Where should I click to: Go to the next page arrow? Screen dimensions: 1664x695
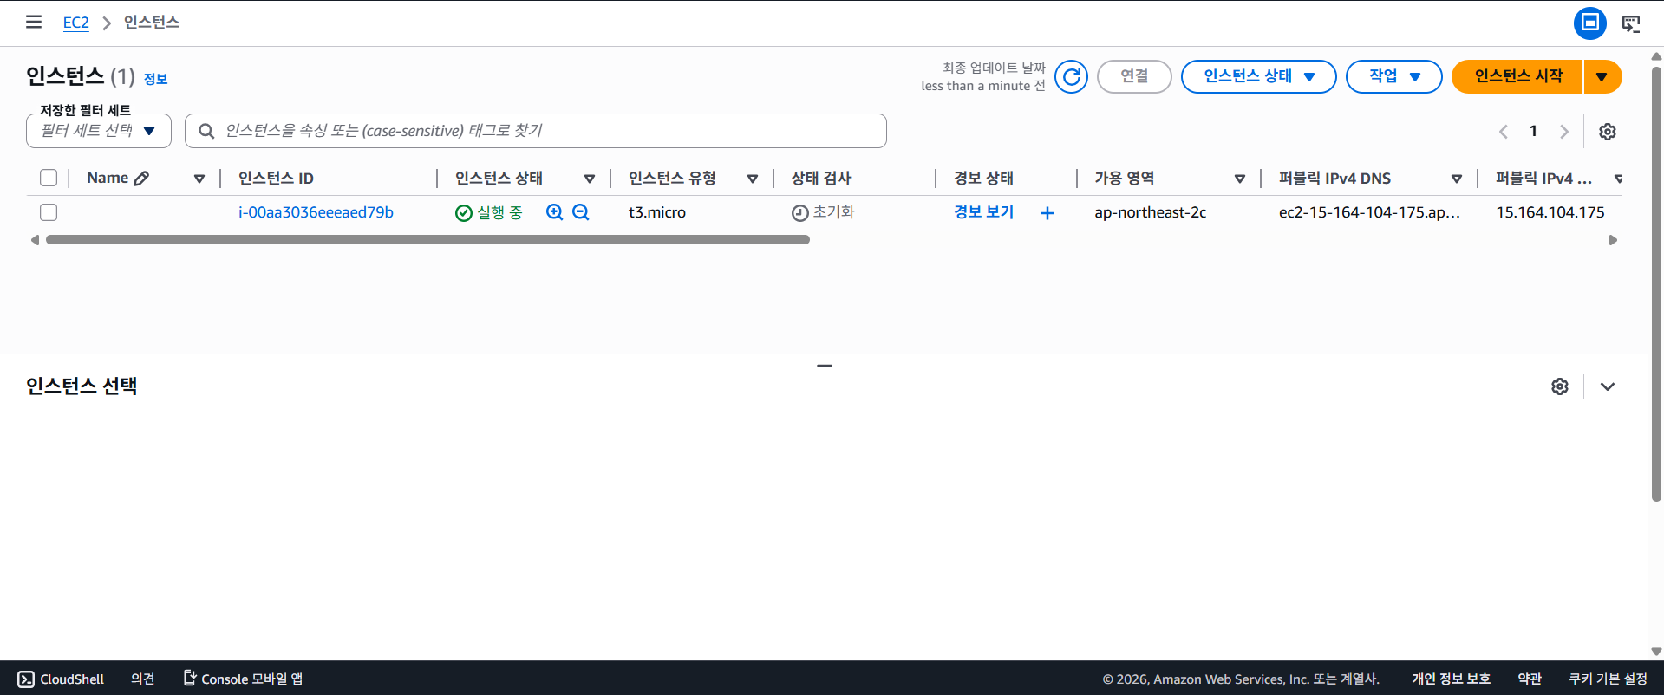[1564, 132]
